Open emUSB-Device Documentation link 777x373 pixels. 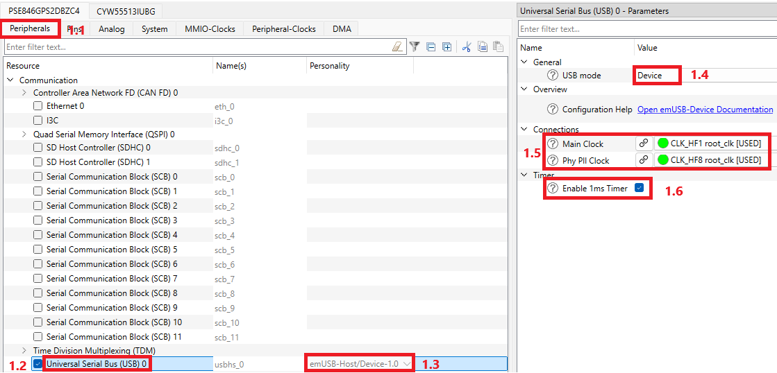point(705,110)
